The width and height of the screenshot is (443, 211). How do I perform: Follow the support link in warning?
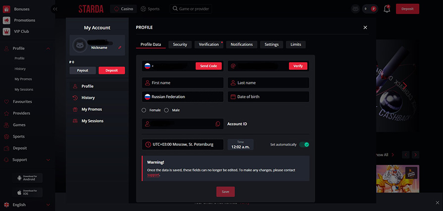[153, 175]
